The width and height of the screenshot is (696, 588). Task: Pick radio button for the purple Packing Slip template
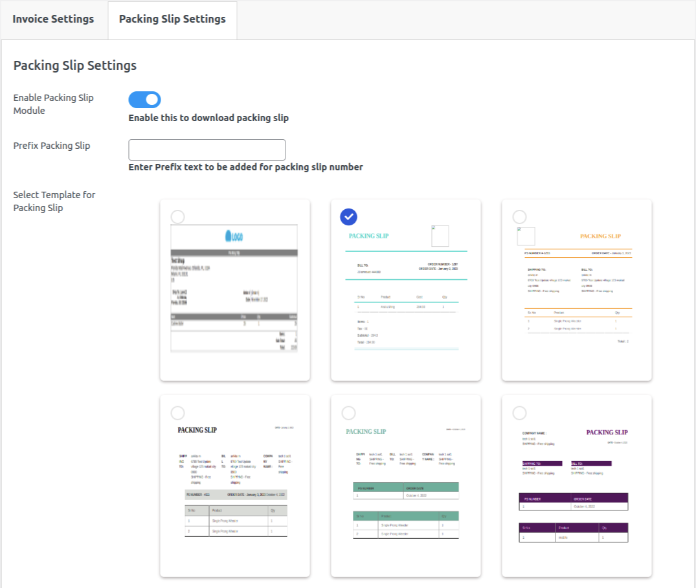coord(519,413)
